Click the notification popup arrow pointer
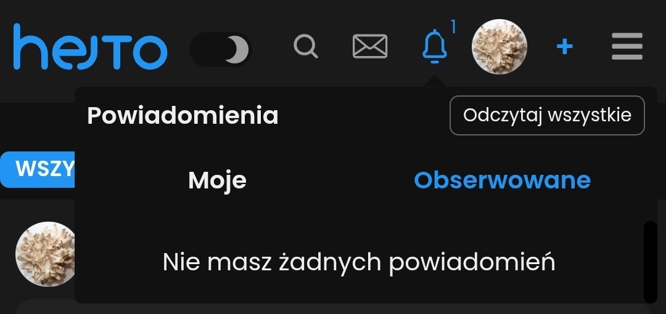 (x=435, y=81)
